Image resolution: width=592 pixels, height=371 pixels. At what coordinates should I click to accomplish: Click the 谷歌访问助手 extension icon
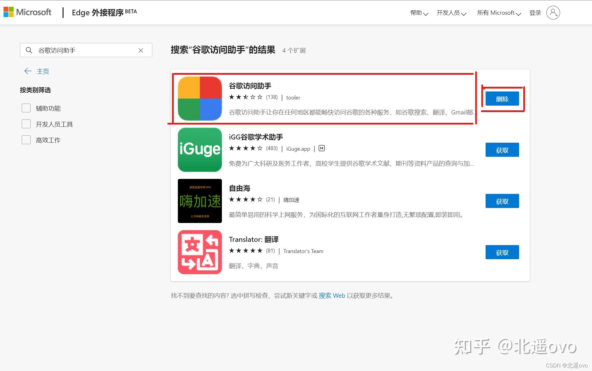click(200, 99)
